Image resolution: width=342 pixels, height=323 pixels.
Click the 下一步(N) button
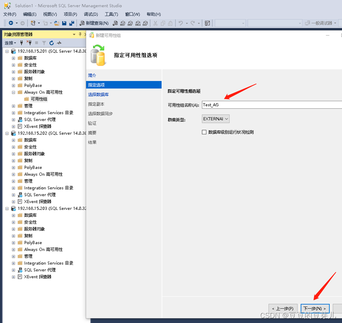315,308
